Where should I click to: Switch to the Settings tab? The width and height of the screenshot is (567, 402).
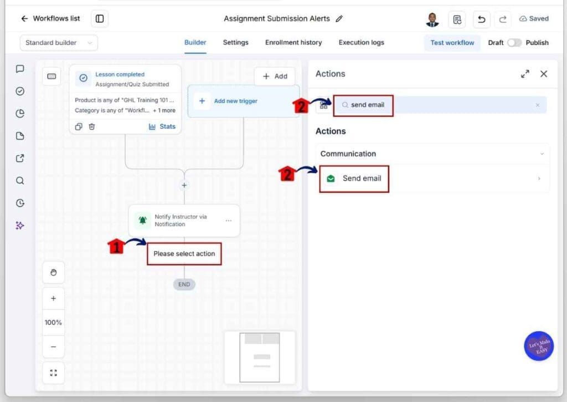tap(235, 42)
